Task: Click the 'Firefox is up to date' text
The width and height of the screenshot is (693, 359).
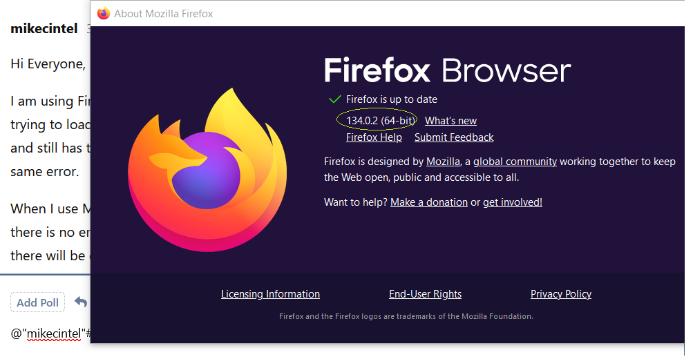Action: [x=392, y=99]
